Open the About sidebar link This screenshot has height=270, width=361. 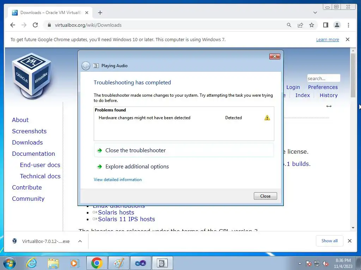tap(20, 120)
